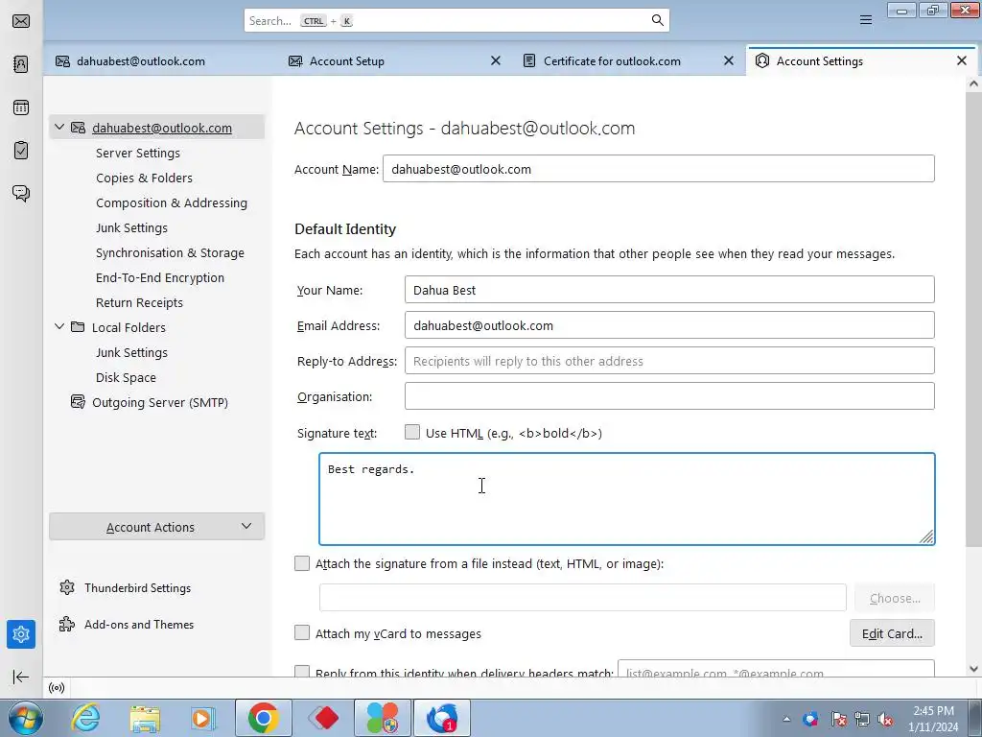The width and height of the screenshot is (982, 737).
Task: Open Junk Settings under dahuabest account
Action: (131, 228)
